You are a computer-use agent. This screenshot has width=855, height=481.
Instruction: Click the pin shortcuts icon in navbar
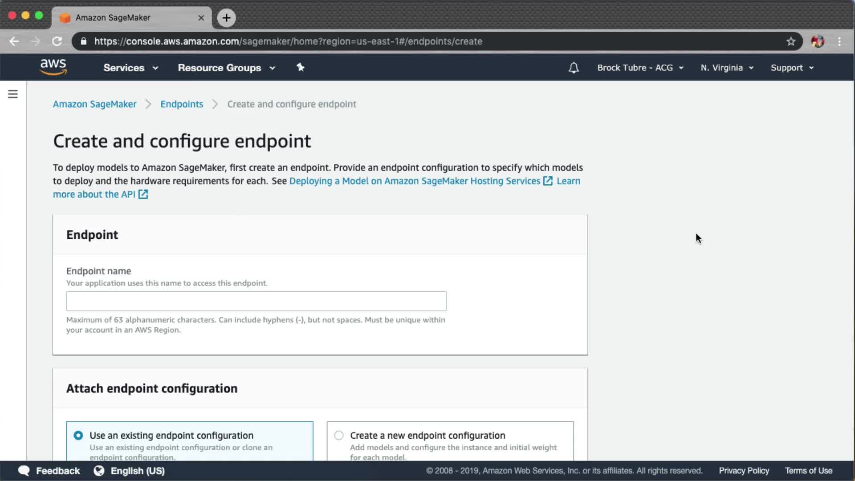click(x=300, y=67)
